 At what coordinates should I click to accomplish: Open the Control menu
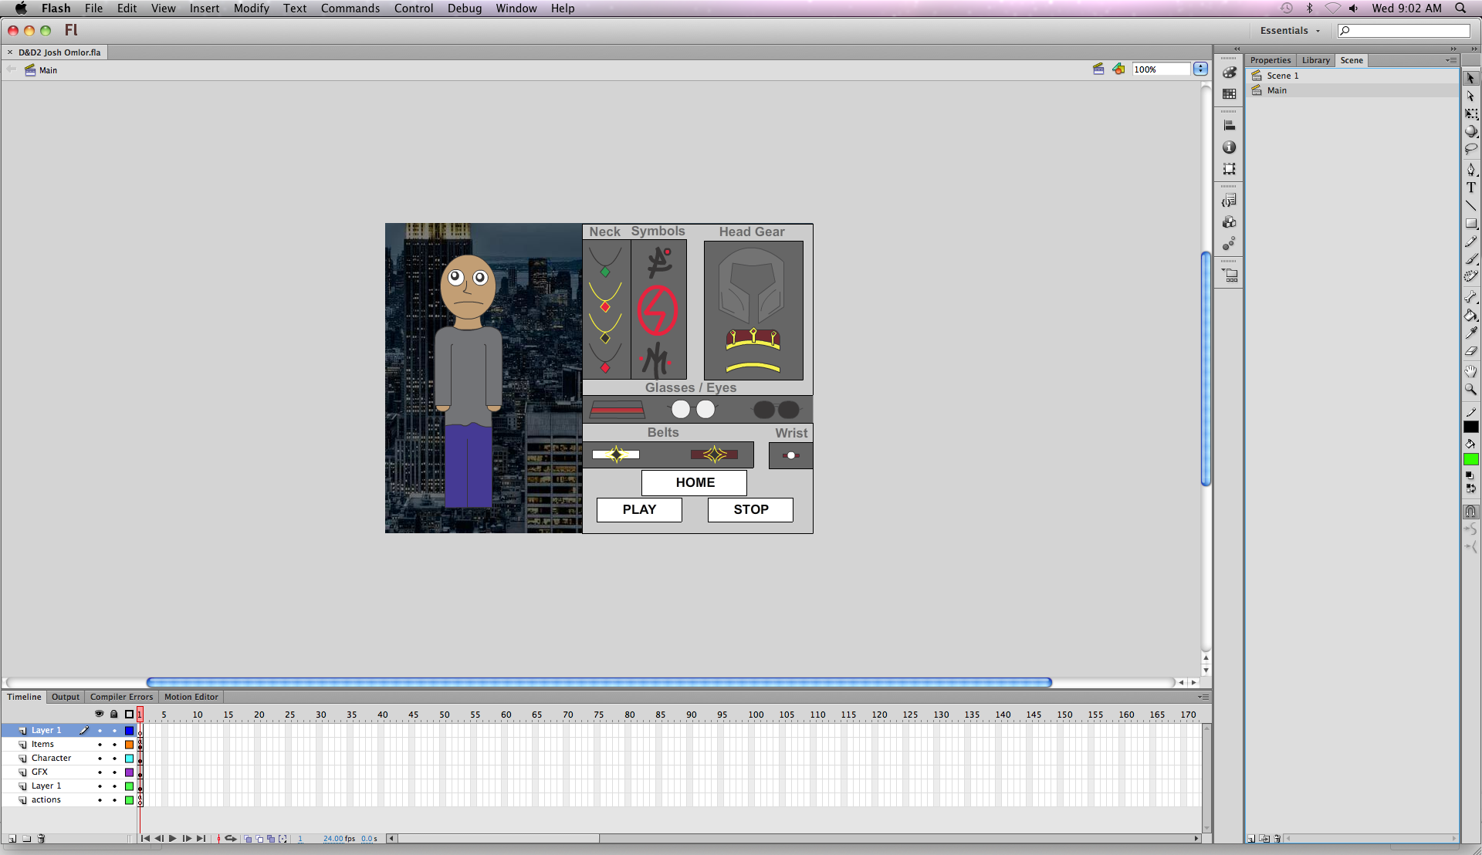[414, 8]
